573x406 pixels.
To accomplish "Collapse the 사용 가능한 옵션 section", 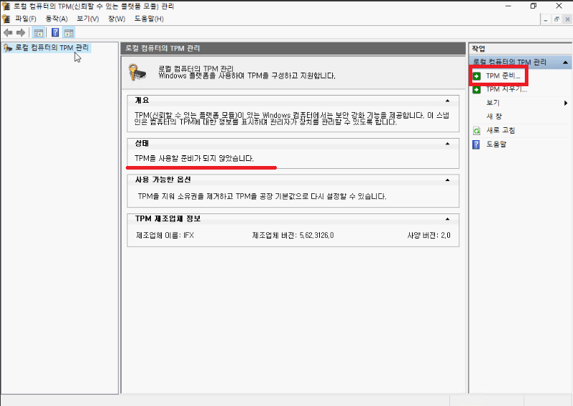I will coord(447,180).
